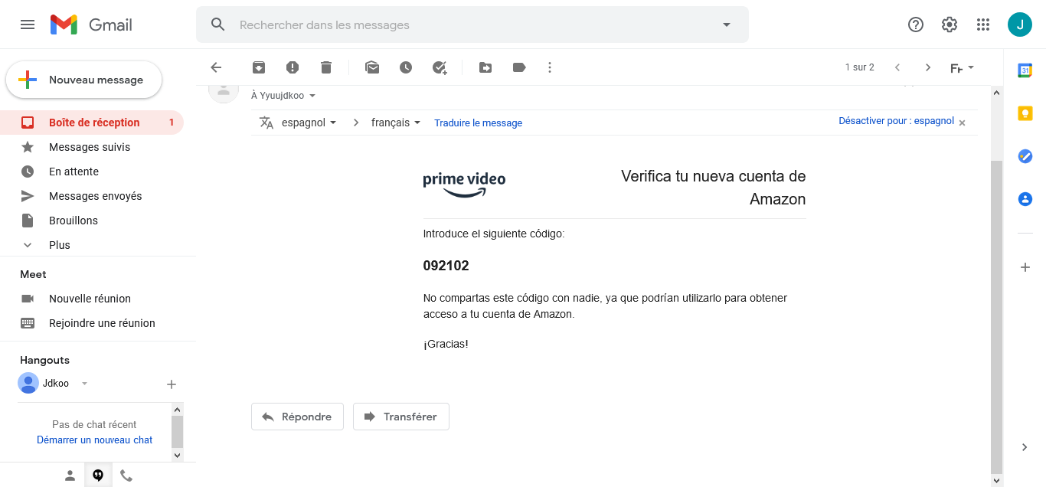
Task: Hide the side panel chevron
Action: tap(1025, 447)
